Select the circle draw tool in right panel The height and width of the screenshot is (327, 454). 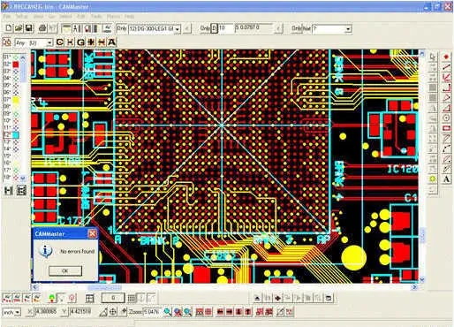pyautogui.click(x=447, y=118)
